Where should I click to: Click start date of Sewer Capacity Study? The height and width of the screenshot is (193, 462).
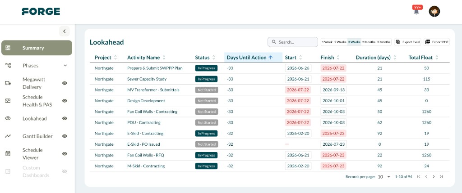tap(298, 79)
